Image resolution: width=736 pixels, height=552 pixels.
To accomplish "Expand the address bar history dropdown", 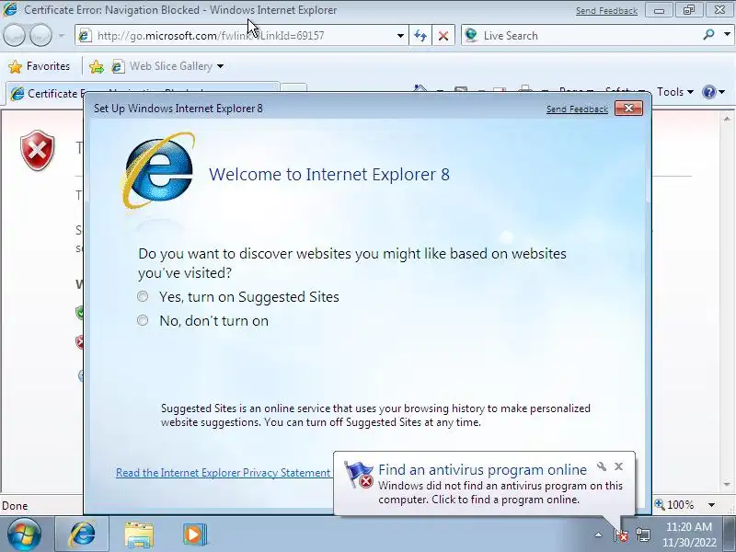I will [x=400, y=36].
